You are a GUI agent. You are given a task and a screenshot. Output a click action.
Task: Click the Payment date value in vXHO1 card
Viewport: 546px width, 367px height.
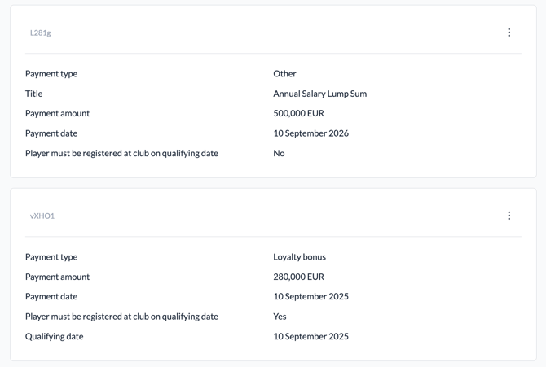click(310, 296)
